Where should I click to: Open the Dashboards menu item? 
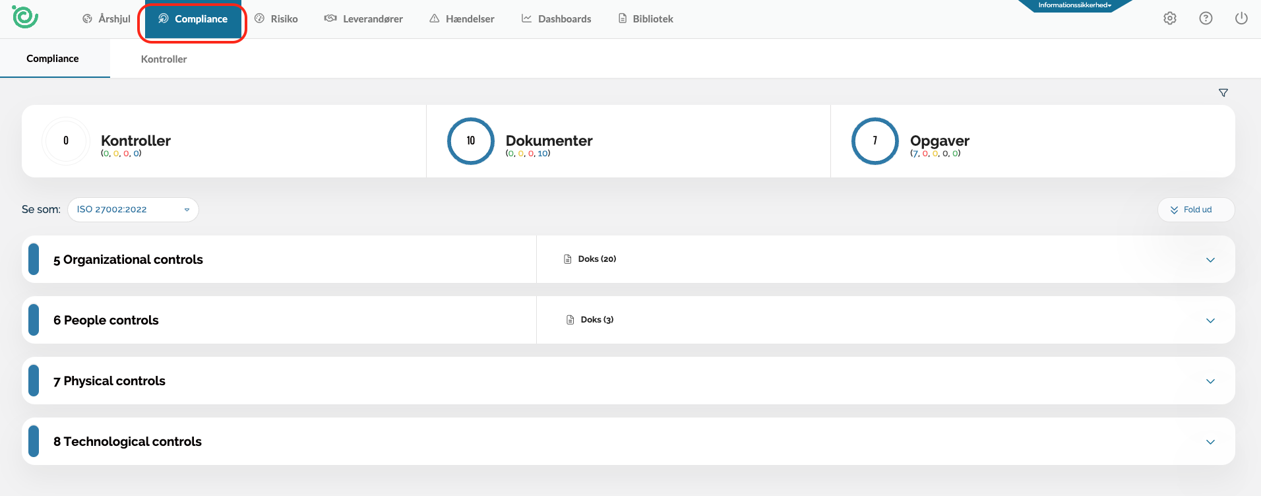point(556,19)
